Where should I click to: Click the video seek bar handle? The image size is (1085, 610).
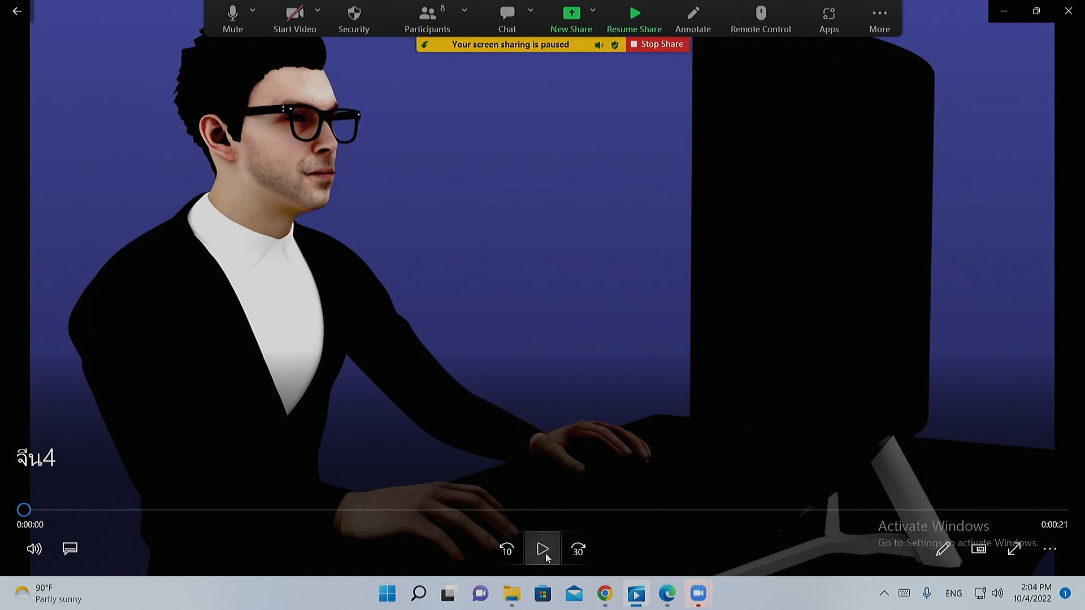pyautogui.click(x=24, y=510)
